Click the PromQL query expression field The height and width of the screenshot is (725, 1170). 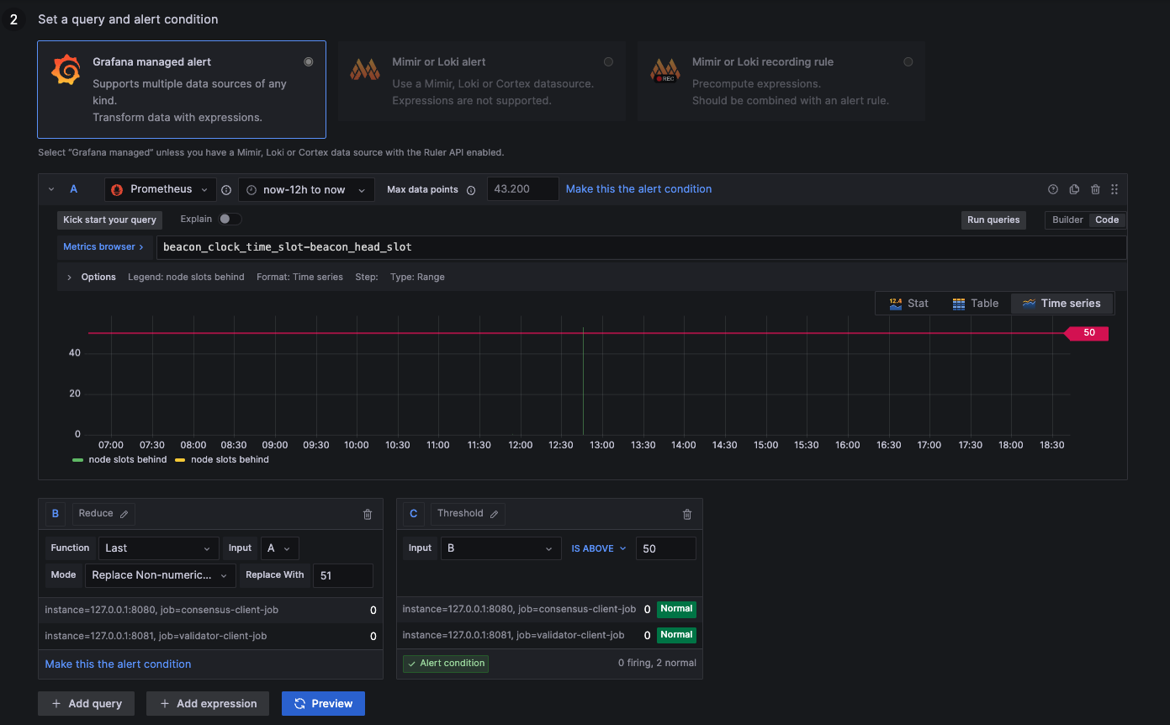pos(640,247)
